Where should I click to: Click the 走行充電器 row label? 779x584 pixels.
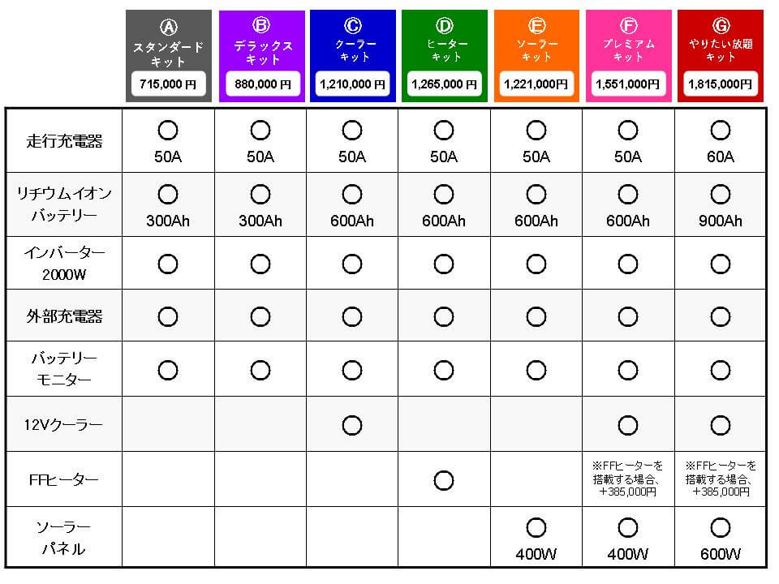[65, 141]
